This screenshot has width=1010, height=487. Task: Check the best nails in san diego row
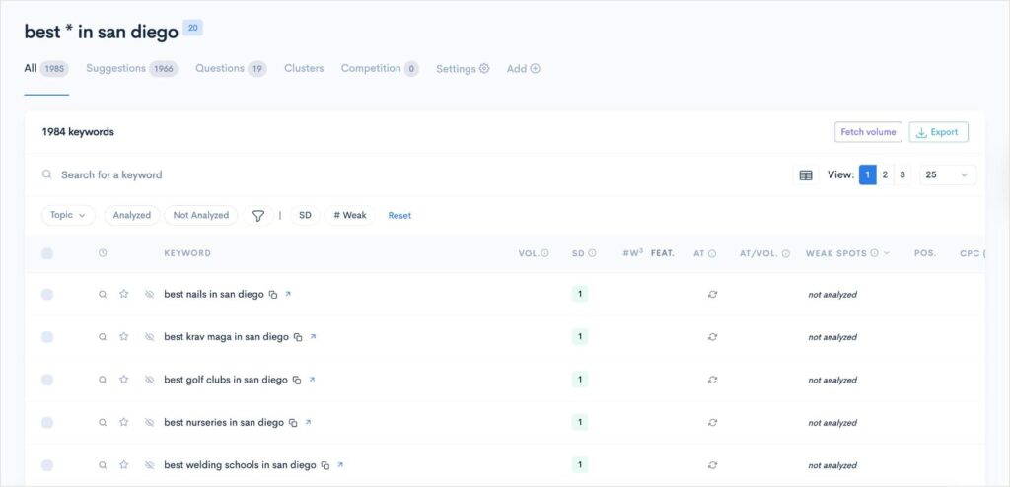point(47,295)
